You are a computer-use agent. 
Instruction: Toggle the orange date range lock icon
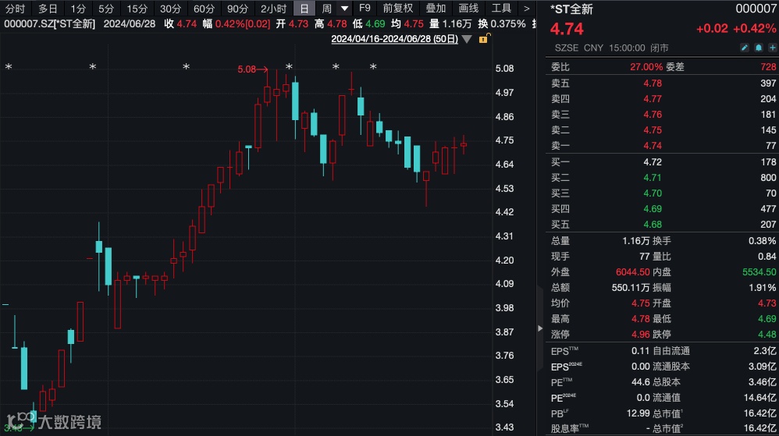(484, 38)
